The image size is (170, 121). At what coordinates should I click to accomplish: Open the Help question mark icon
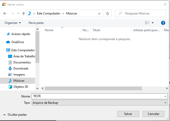coord(163,23)
